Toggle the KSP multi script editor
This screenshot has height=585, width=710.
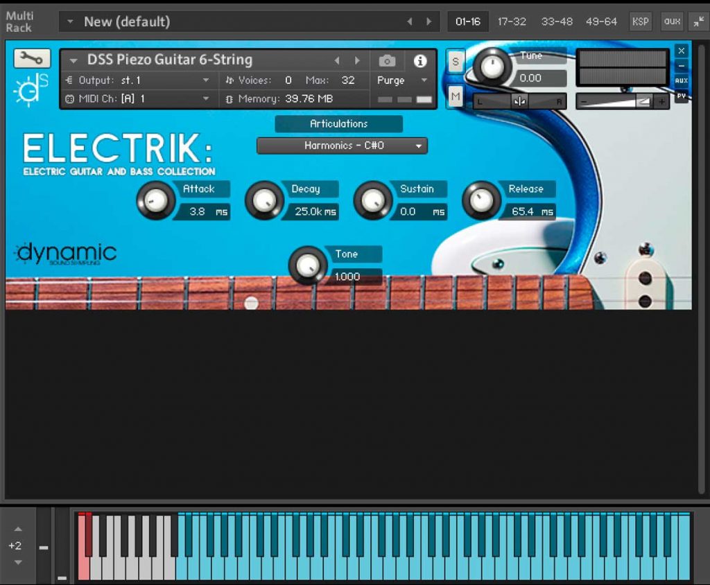[x=640, y=21]
